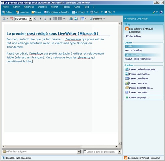Collapse the Windows Live Writer sidebar chevron
This screenshot has width=165, height=161.
125,19
